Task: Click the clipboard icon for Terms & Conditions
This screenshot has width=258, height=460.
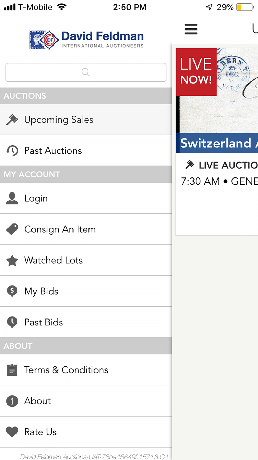Action: (12, 370)
